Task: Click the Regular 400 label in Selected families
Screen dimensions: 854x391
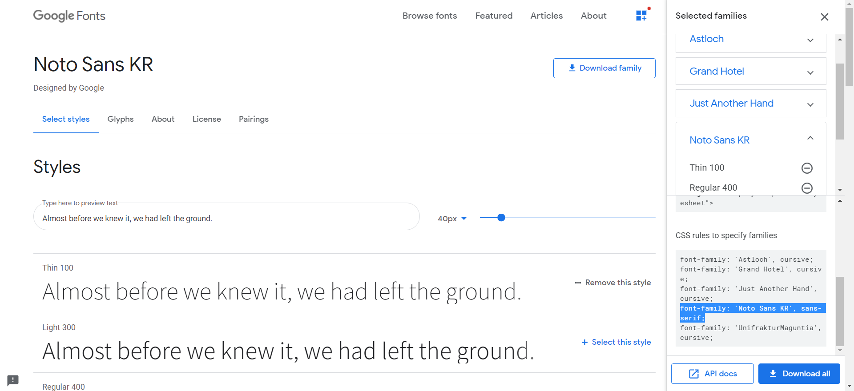Action: (713, 188)
